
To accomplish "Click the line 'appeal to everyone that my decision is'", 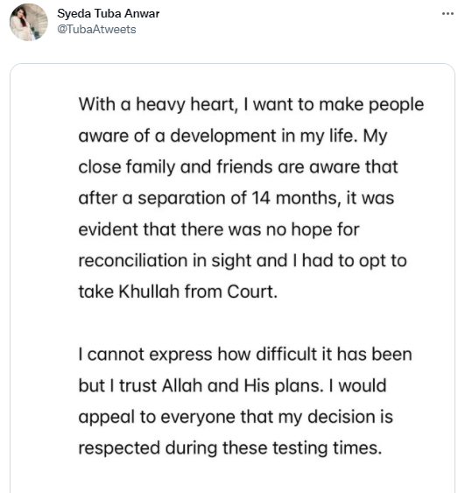I will point(236,417).
